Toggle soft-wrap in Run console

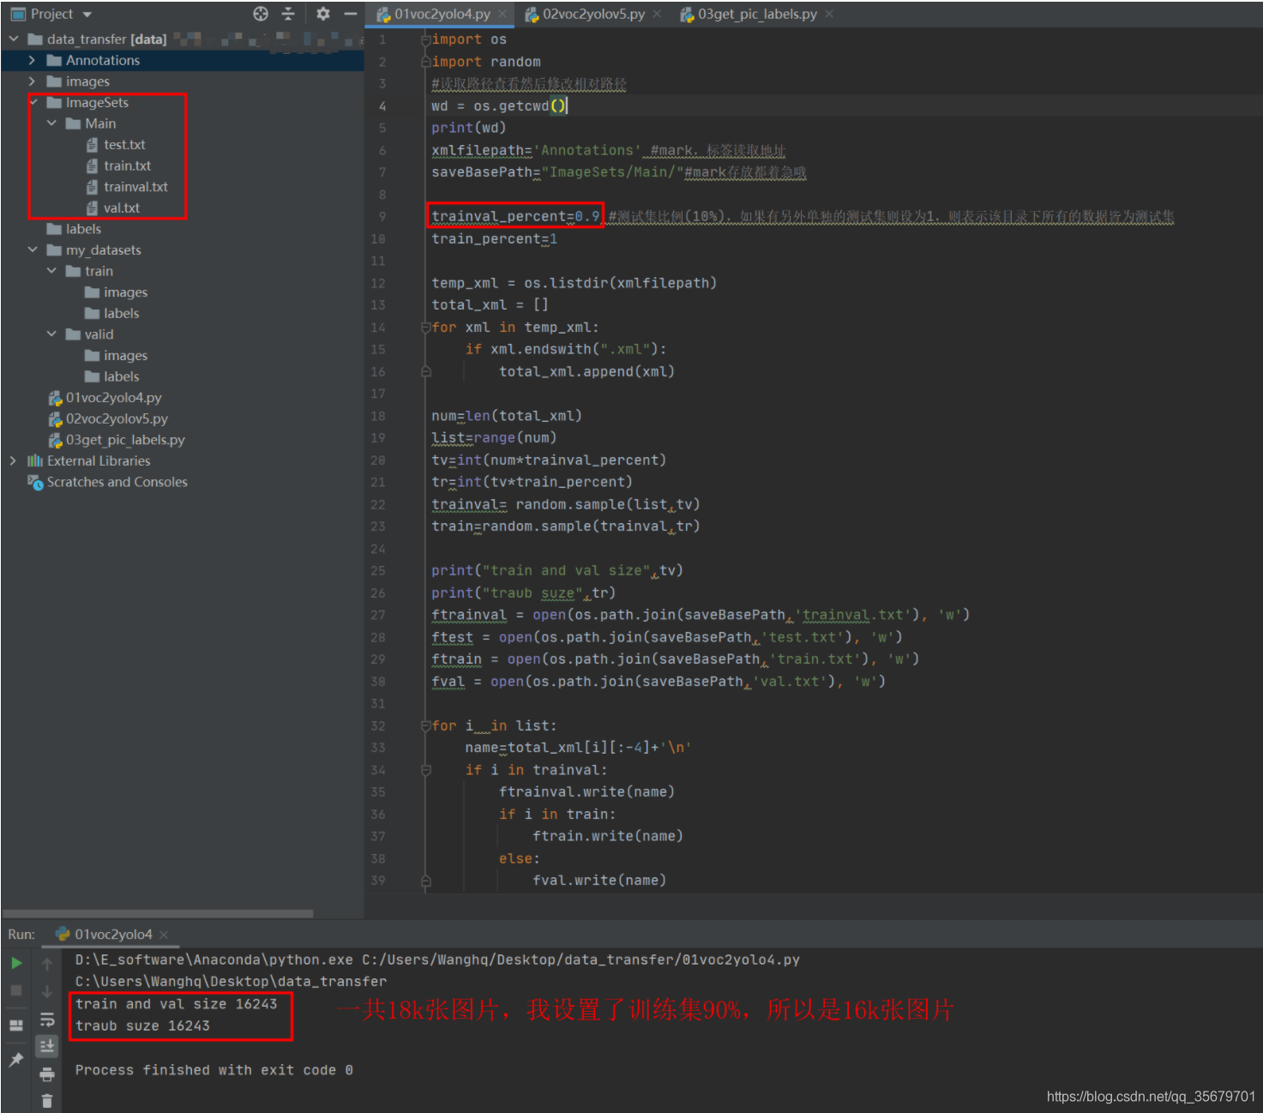(47, 1020)
